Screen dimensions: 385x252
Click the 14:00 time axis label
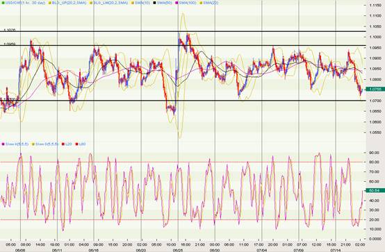(x=40, y=244)
